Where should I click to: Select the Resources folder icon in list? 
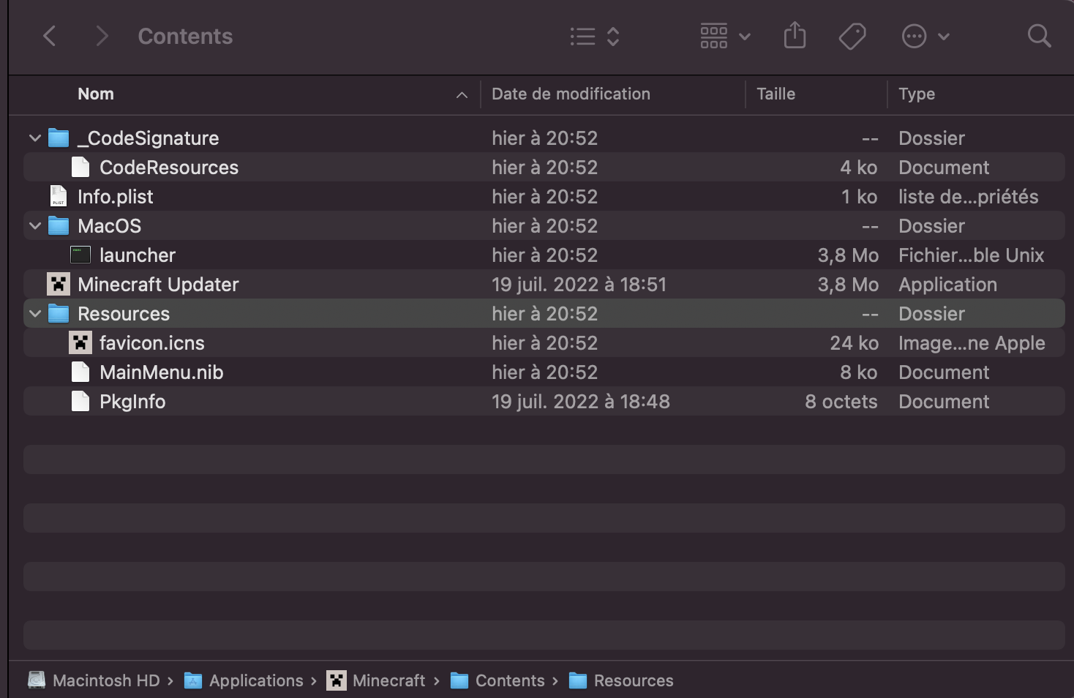pos(59,313)
